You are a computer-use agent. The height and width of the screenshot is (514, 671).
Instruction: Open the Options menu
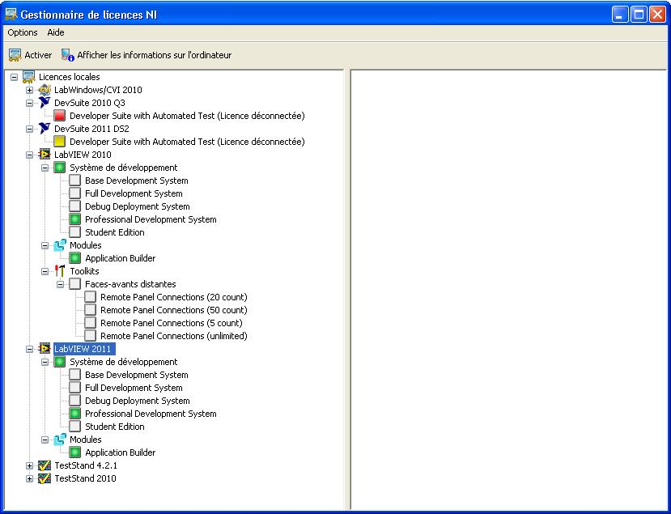pos(23,32)
